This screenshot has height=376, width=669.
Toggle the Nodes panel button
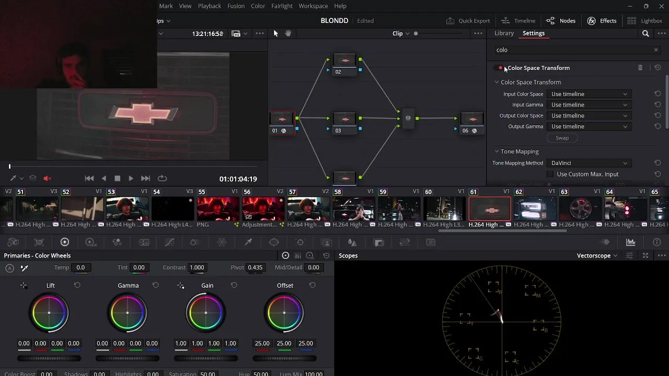(561, 21)
